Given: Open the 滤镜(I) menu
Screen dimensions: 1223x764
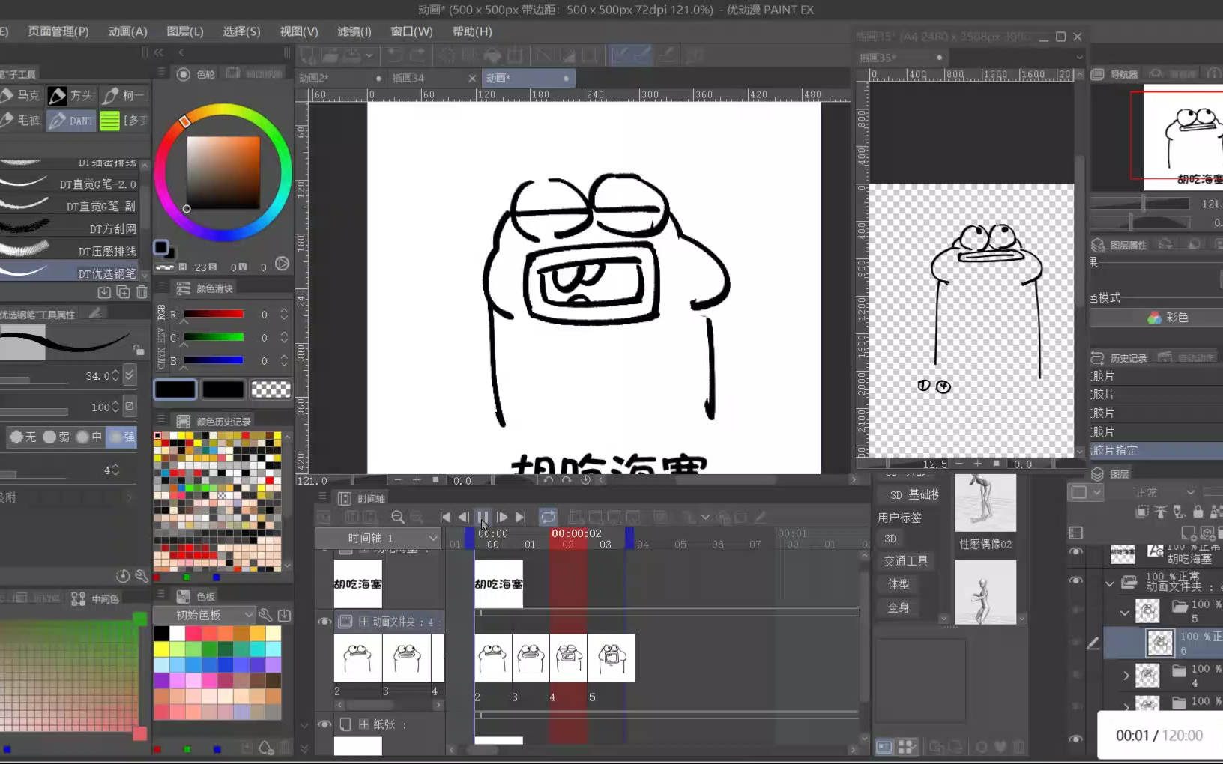Looking at the screenshot, I should (x=354, y=31).
